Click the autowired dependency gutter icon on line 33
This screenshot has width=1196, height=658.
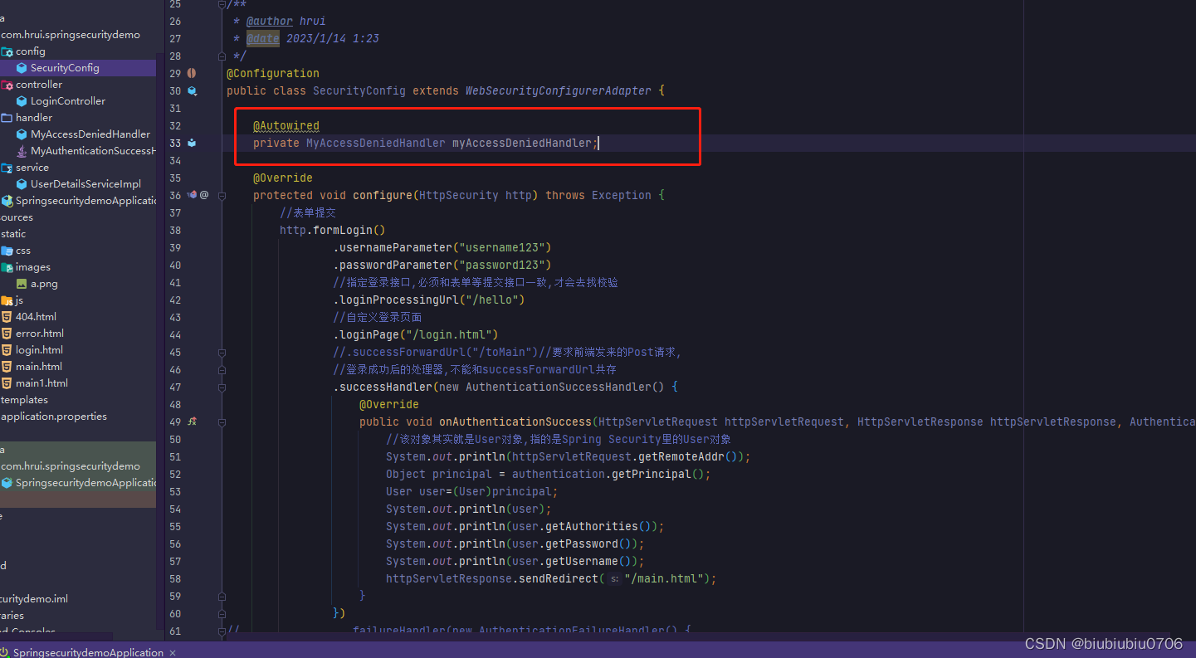click(192, 143)
